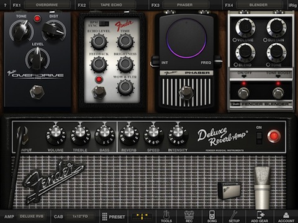Click the help question mark icon
This screenshot has width=298, height=223.
tap(5, 5)
